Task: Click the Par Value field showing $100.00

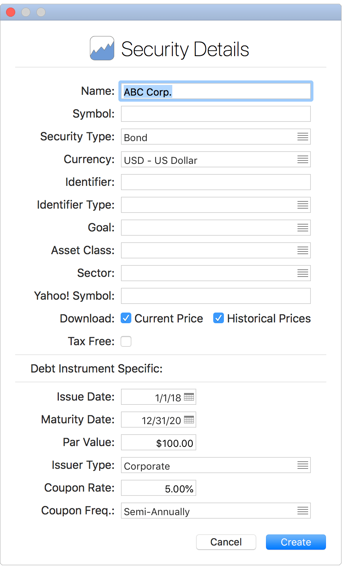Action: tap(158, 442)
